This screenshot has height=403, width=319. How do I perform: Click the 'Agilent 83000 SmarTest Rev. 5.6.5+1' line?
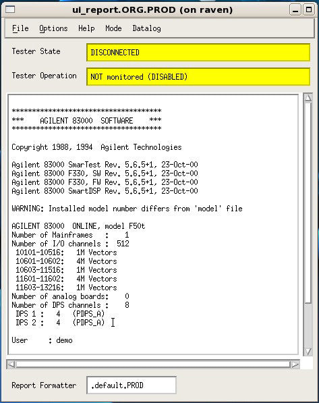point(105,165)
